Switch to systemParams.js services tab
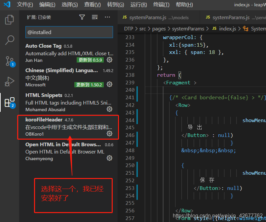This screenshot has height=222, width=266. coord(233,17)
